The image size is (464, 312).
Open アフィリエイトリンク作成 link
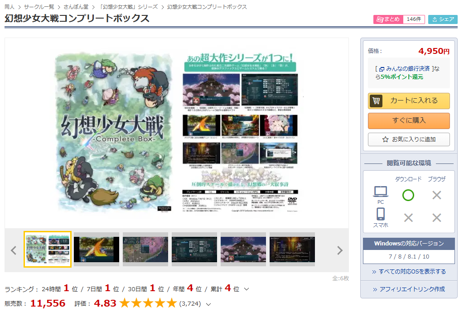pos(409,289)
